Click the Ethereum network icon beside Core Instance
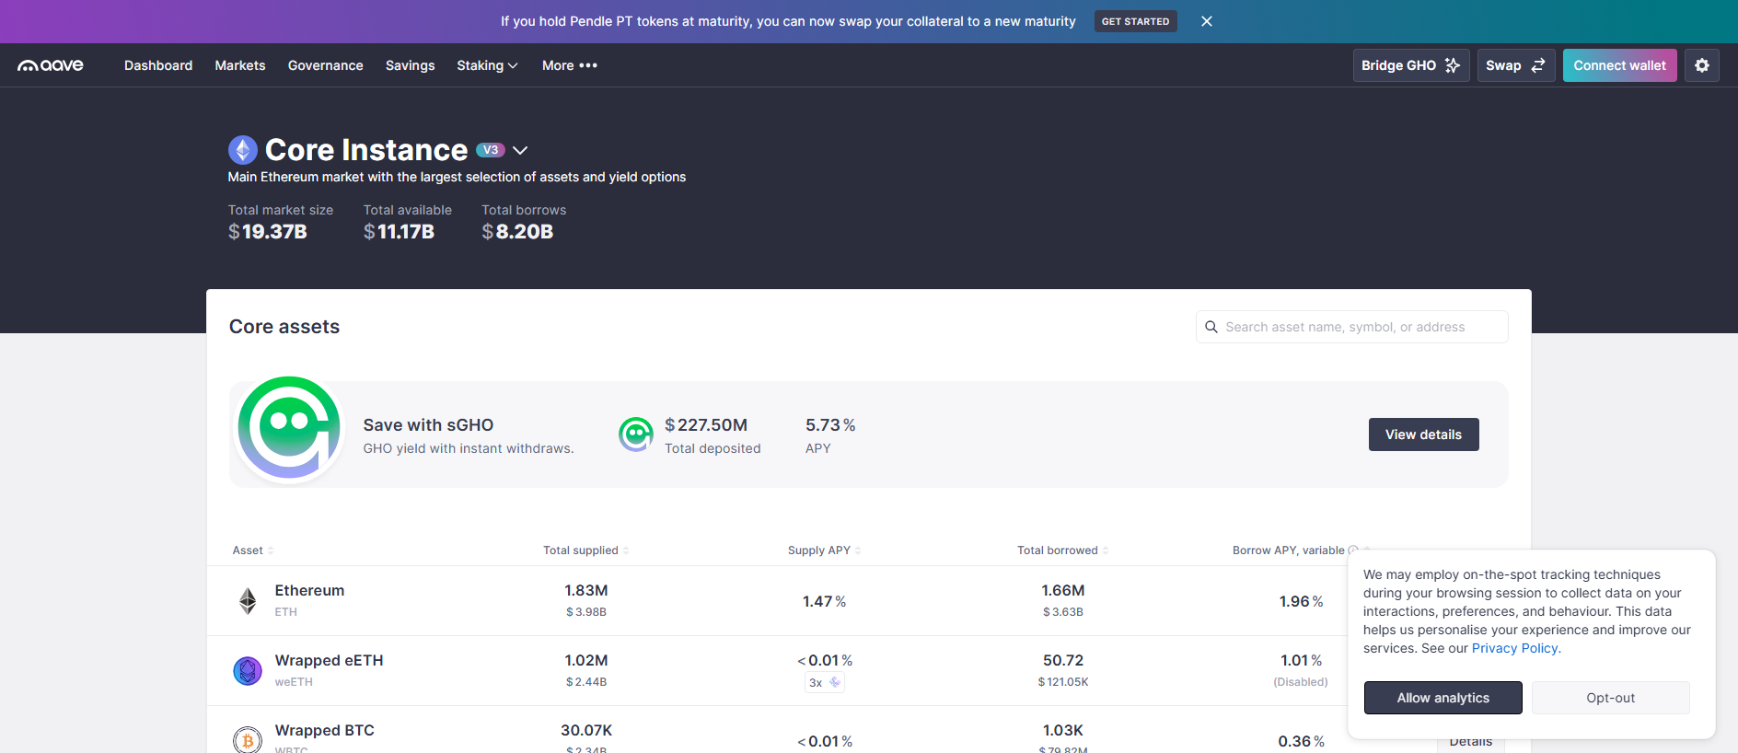Screen dimensions: 1738x753 [243, 150]
